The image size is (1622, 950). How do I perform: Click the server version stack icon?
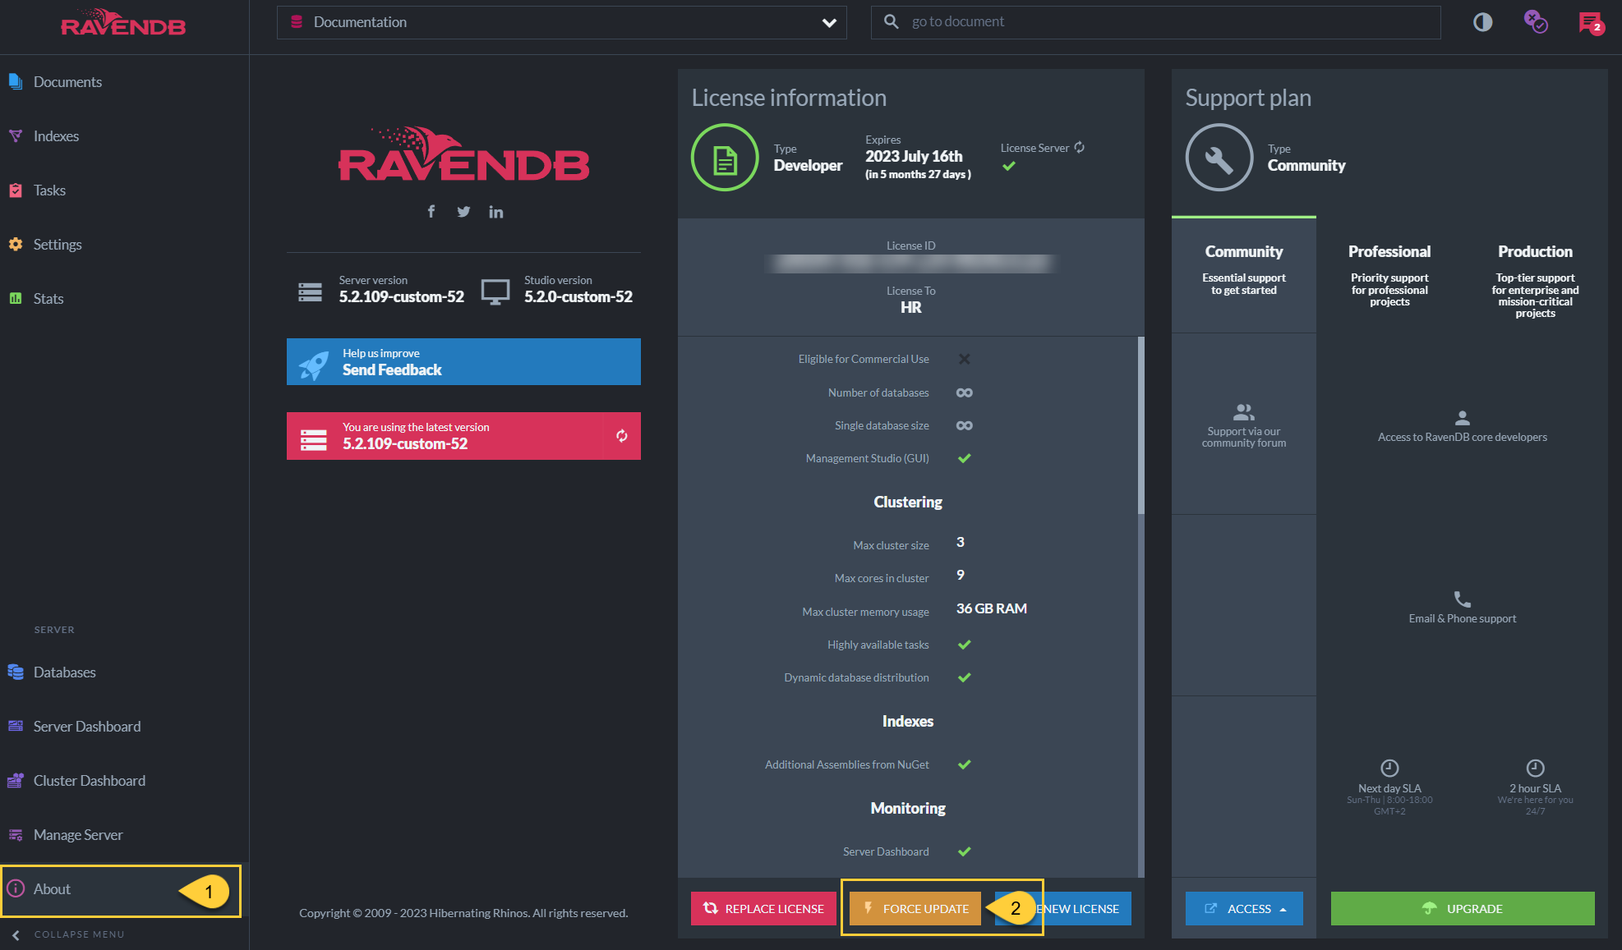[x=310, y=291]
